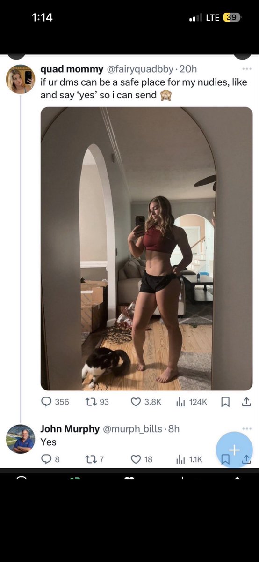
Task: Bookmark quad mommy's tweet
Action: pos(225,402)
